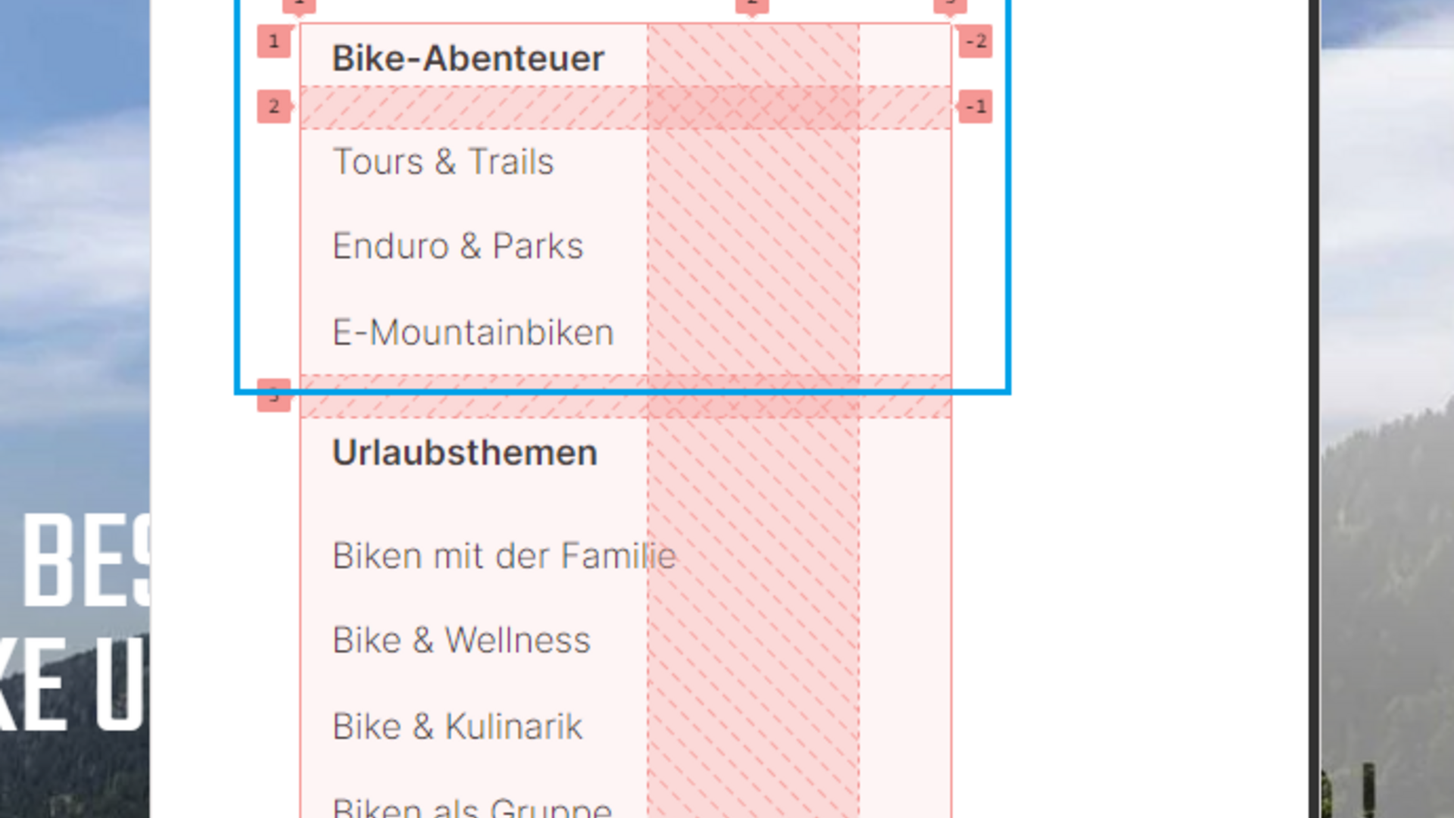Open the Bike-Abenteuer menu heading

(468, 59)
